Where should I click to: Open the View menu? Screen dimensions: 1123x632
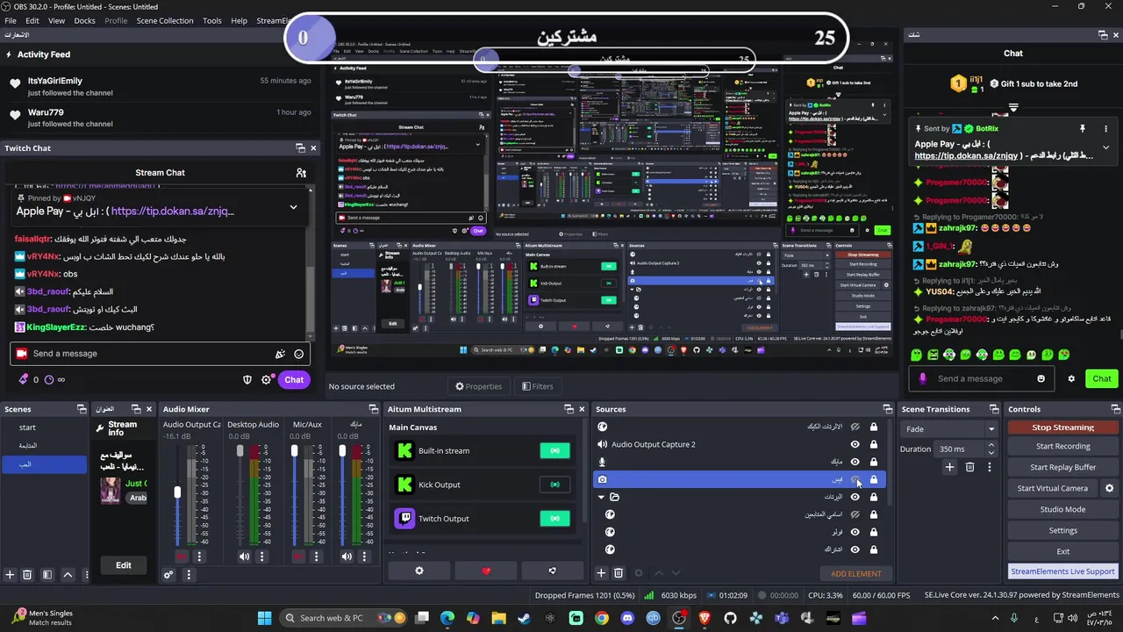(x=56, y=20)
